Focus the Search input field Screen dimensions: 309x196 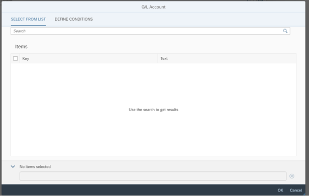pos(147,31)
